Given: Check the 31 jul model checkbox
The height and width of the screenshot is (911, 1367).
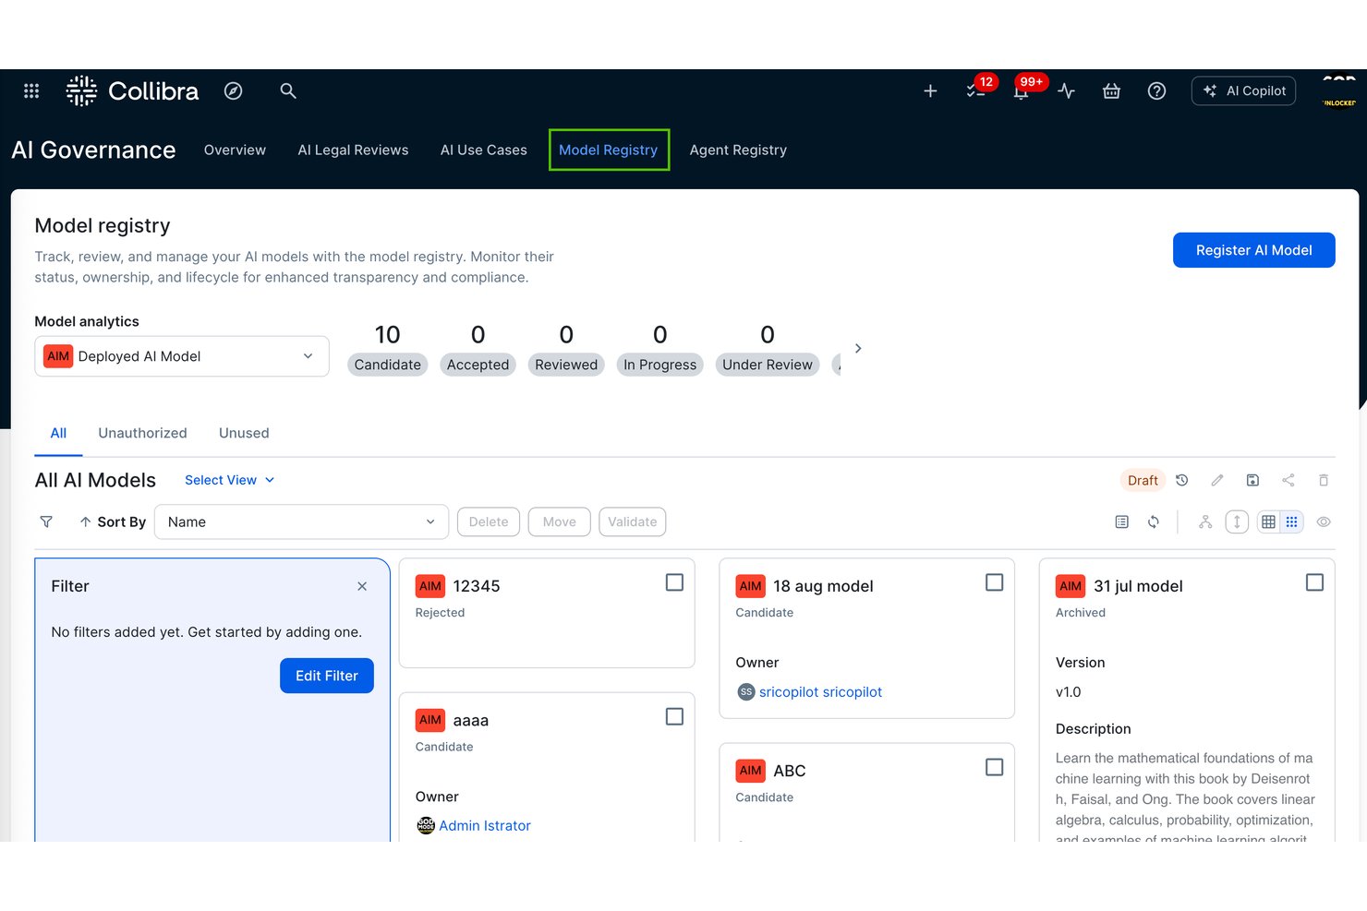Looking at the screenshot, I should [x=1314, y=582].
